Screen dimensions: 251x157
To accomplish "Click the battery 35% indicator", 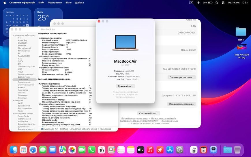I will click(207, 3).
